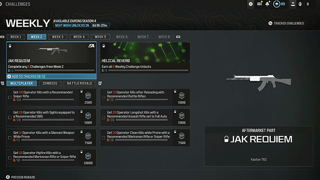Select the Helical Reverb reward card

(x=145, y=58)
